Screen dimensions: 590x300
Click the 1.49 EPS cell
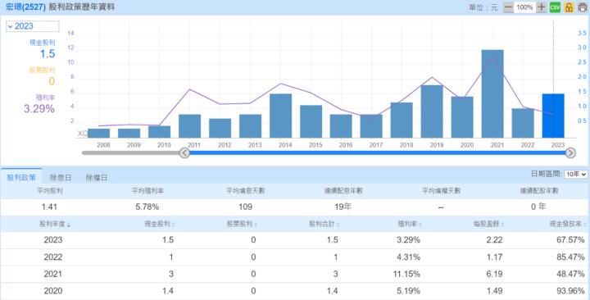pos(494,291)
